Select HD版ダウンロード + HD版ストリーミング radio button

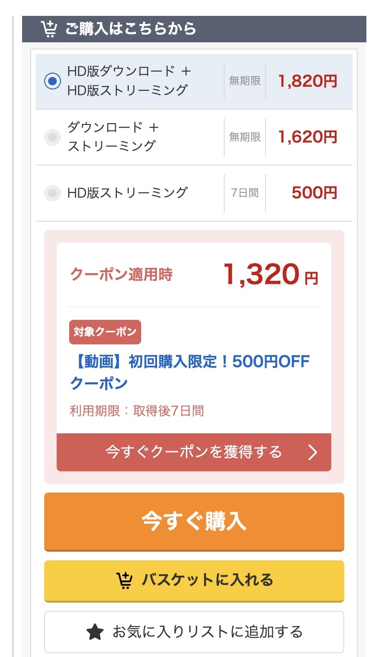pyautogui.click(x=52, y=81)
